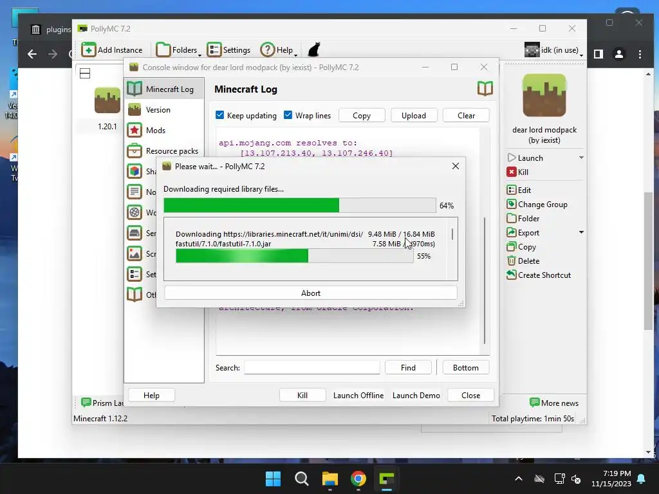This screenshot has width=659, height=494.
Task: Click Create Shortcut in side panel
Action: (539, 275)
